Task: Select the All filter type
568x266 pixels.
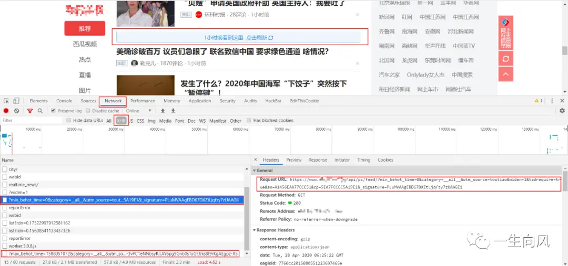Action: click(109, 121)
